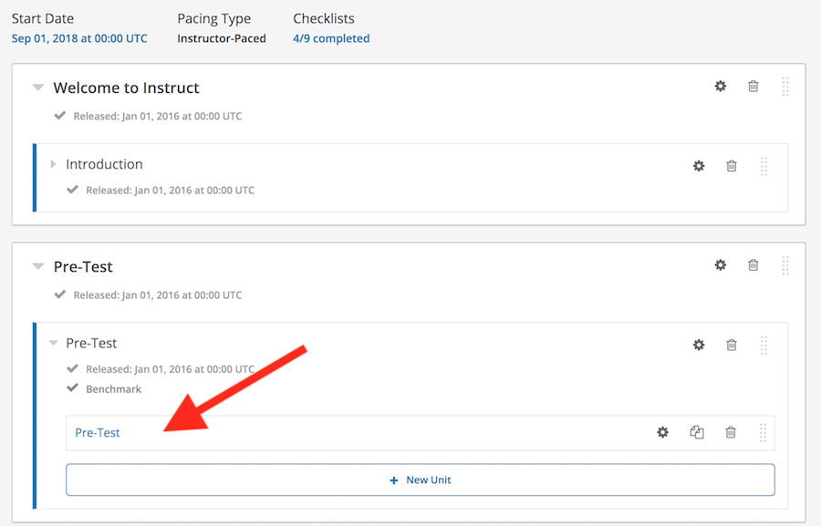
Task: Collapse the Pre-Test section arrow
Action: [38, 266]
